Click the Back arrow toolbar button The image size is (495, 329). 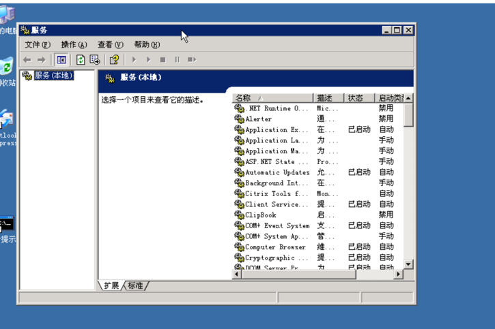(27, 60)
